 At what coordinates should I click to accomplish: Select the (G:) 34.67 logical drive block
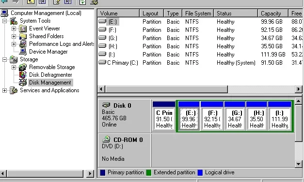pyautogui.click(x=235, y=116)
